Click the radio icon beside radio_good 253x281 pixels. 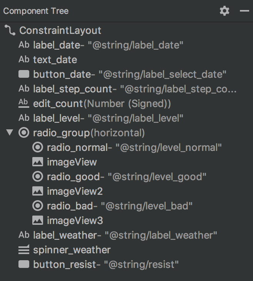[x=38, y=177]
